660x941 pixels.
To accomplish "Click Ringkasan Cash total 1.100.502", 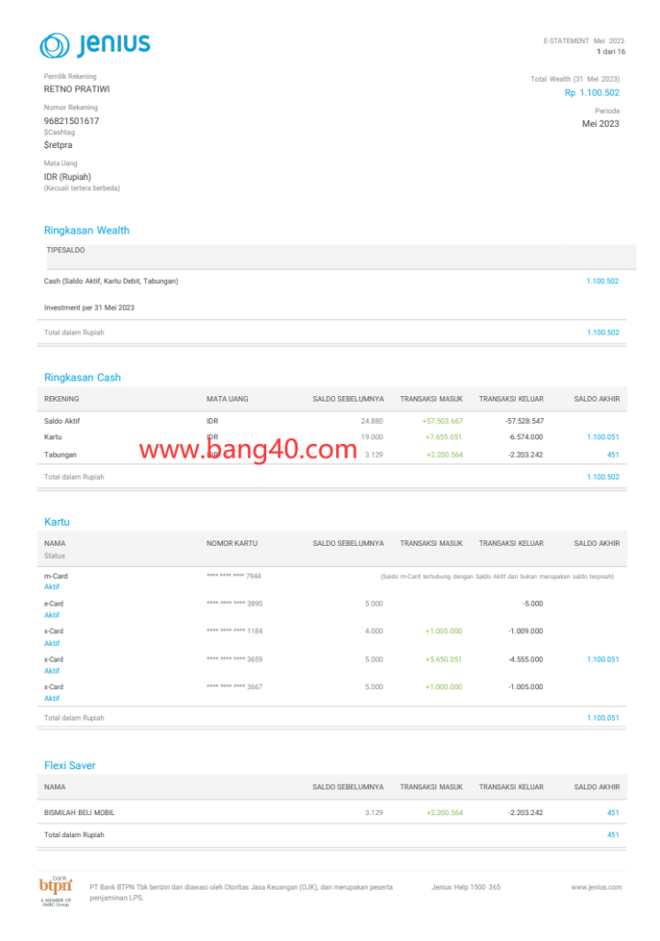I will click(x=603, y=477).
